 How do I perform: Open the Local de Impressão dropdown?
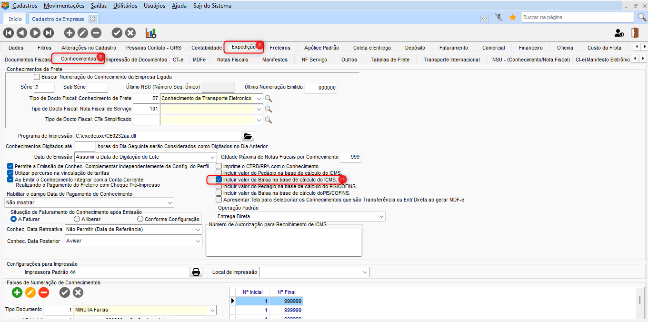[365, 272]
